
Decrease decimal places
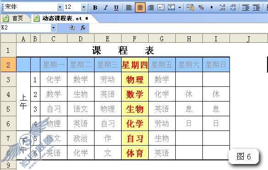pyautogui.click(x=233, y=7)
